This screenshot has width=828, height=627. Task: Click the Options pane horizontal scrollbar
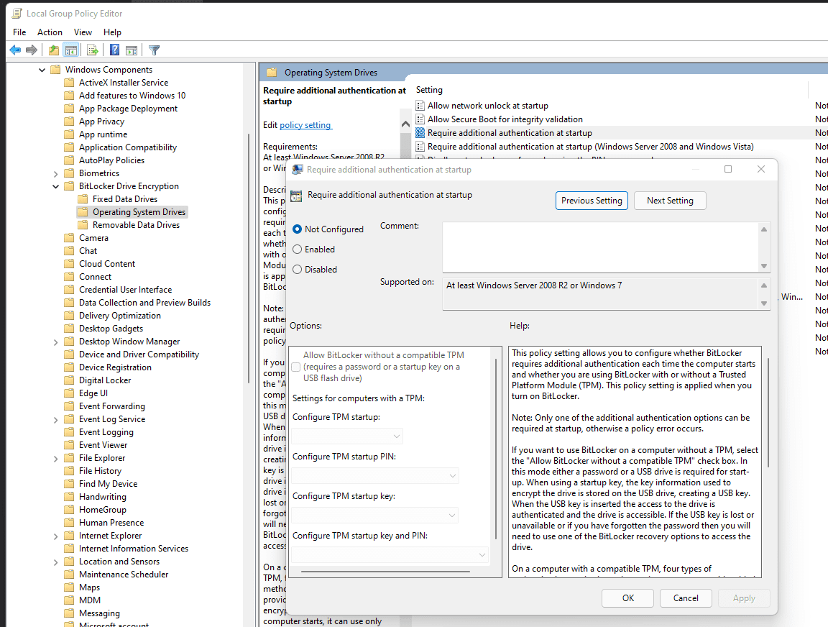pos(385,571)
